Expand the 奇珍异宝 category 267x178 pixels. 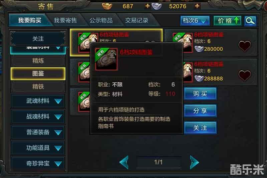point(38,164)
